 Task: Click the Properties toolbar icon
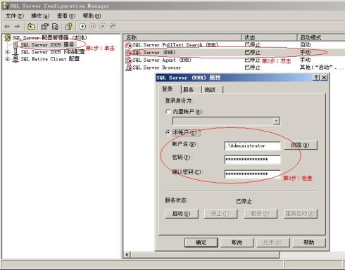pyautogui.click(x=44, y=27)
